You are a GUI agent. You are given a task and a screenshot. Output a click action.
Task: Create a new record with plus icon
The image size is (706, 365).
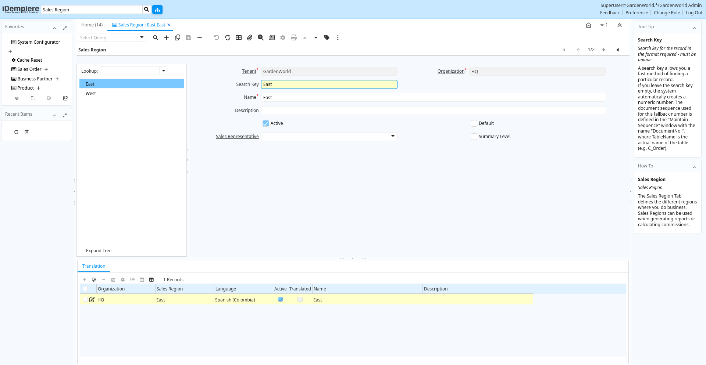coord(167,37)
